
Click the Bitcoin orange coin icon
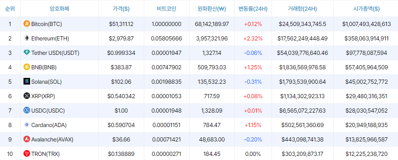pyautogui.click(x=27, y=24)
